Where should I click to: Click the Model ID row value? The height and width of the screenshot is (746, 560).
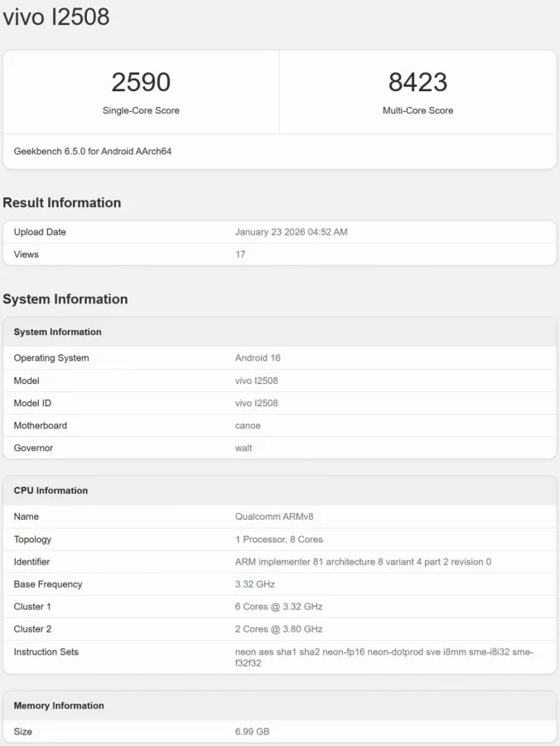(256, 403)
